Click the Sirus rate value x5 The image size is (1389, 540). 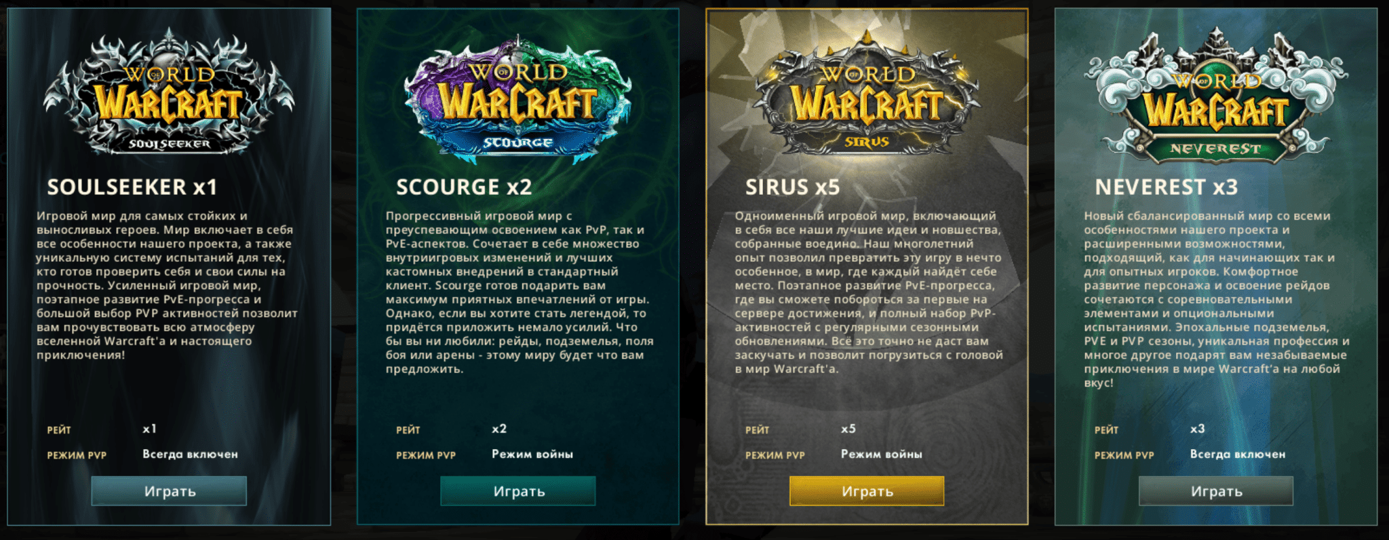pyautogui.click(x=848, y=429)
